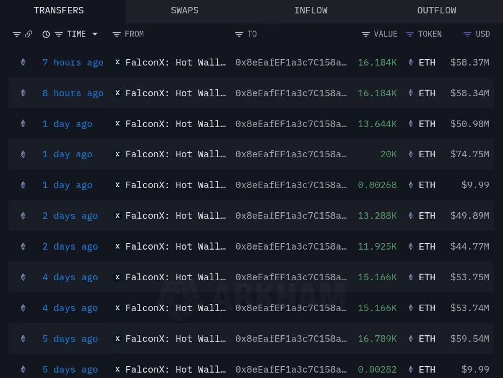Click the 13.644K value
This screenshot has height=378, width=503.
click(x=377, y=124)
